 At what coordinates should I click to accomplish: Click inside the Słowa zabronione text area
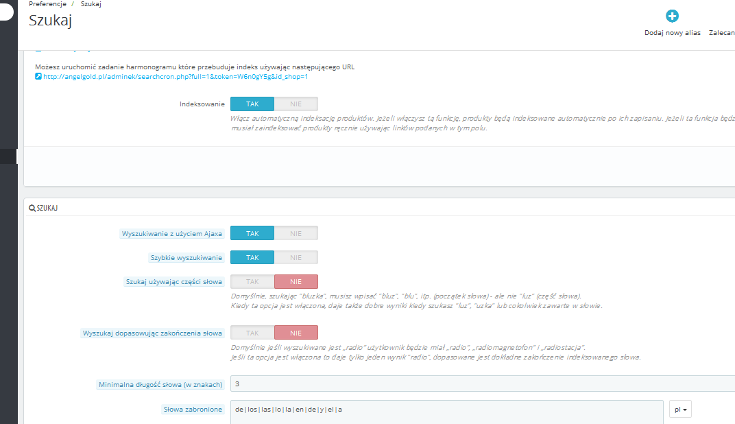447,412
